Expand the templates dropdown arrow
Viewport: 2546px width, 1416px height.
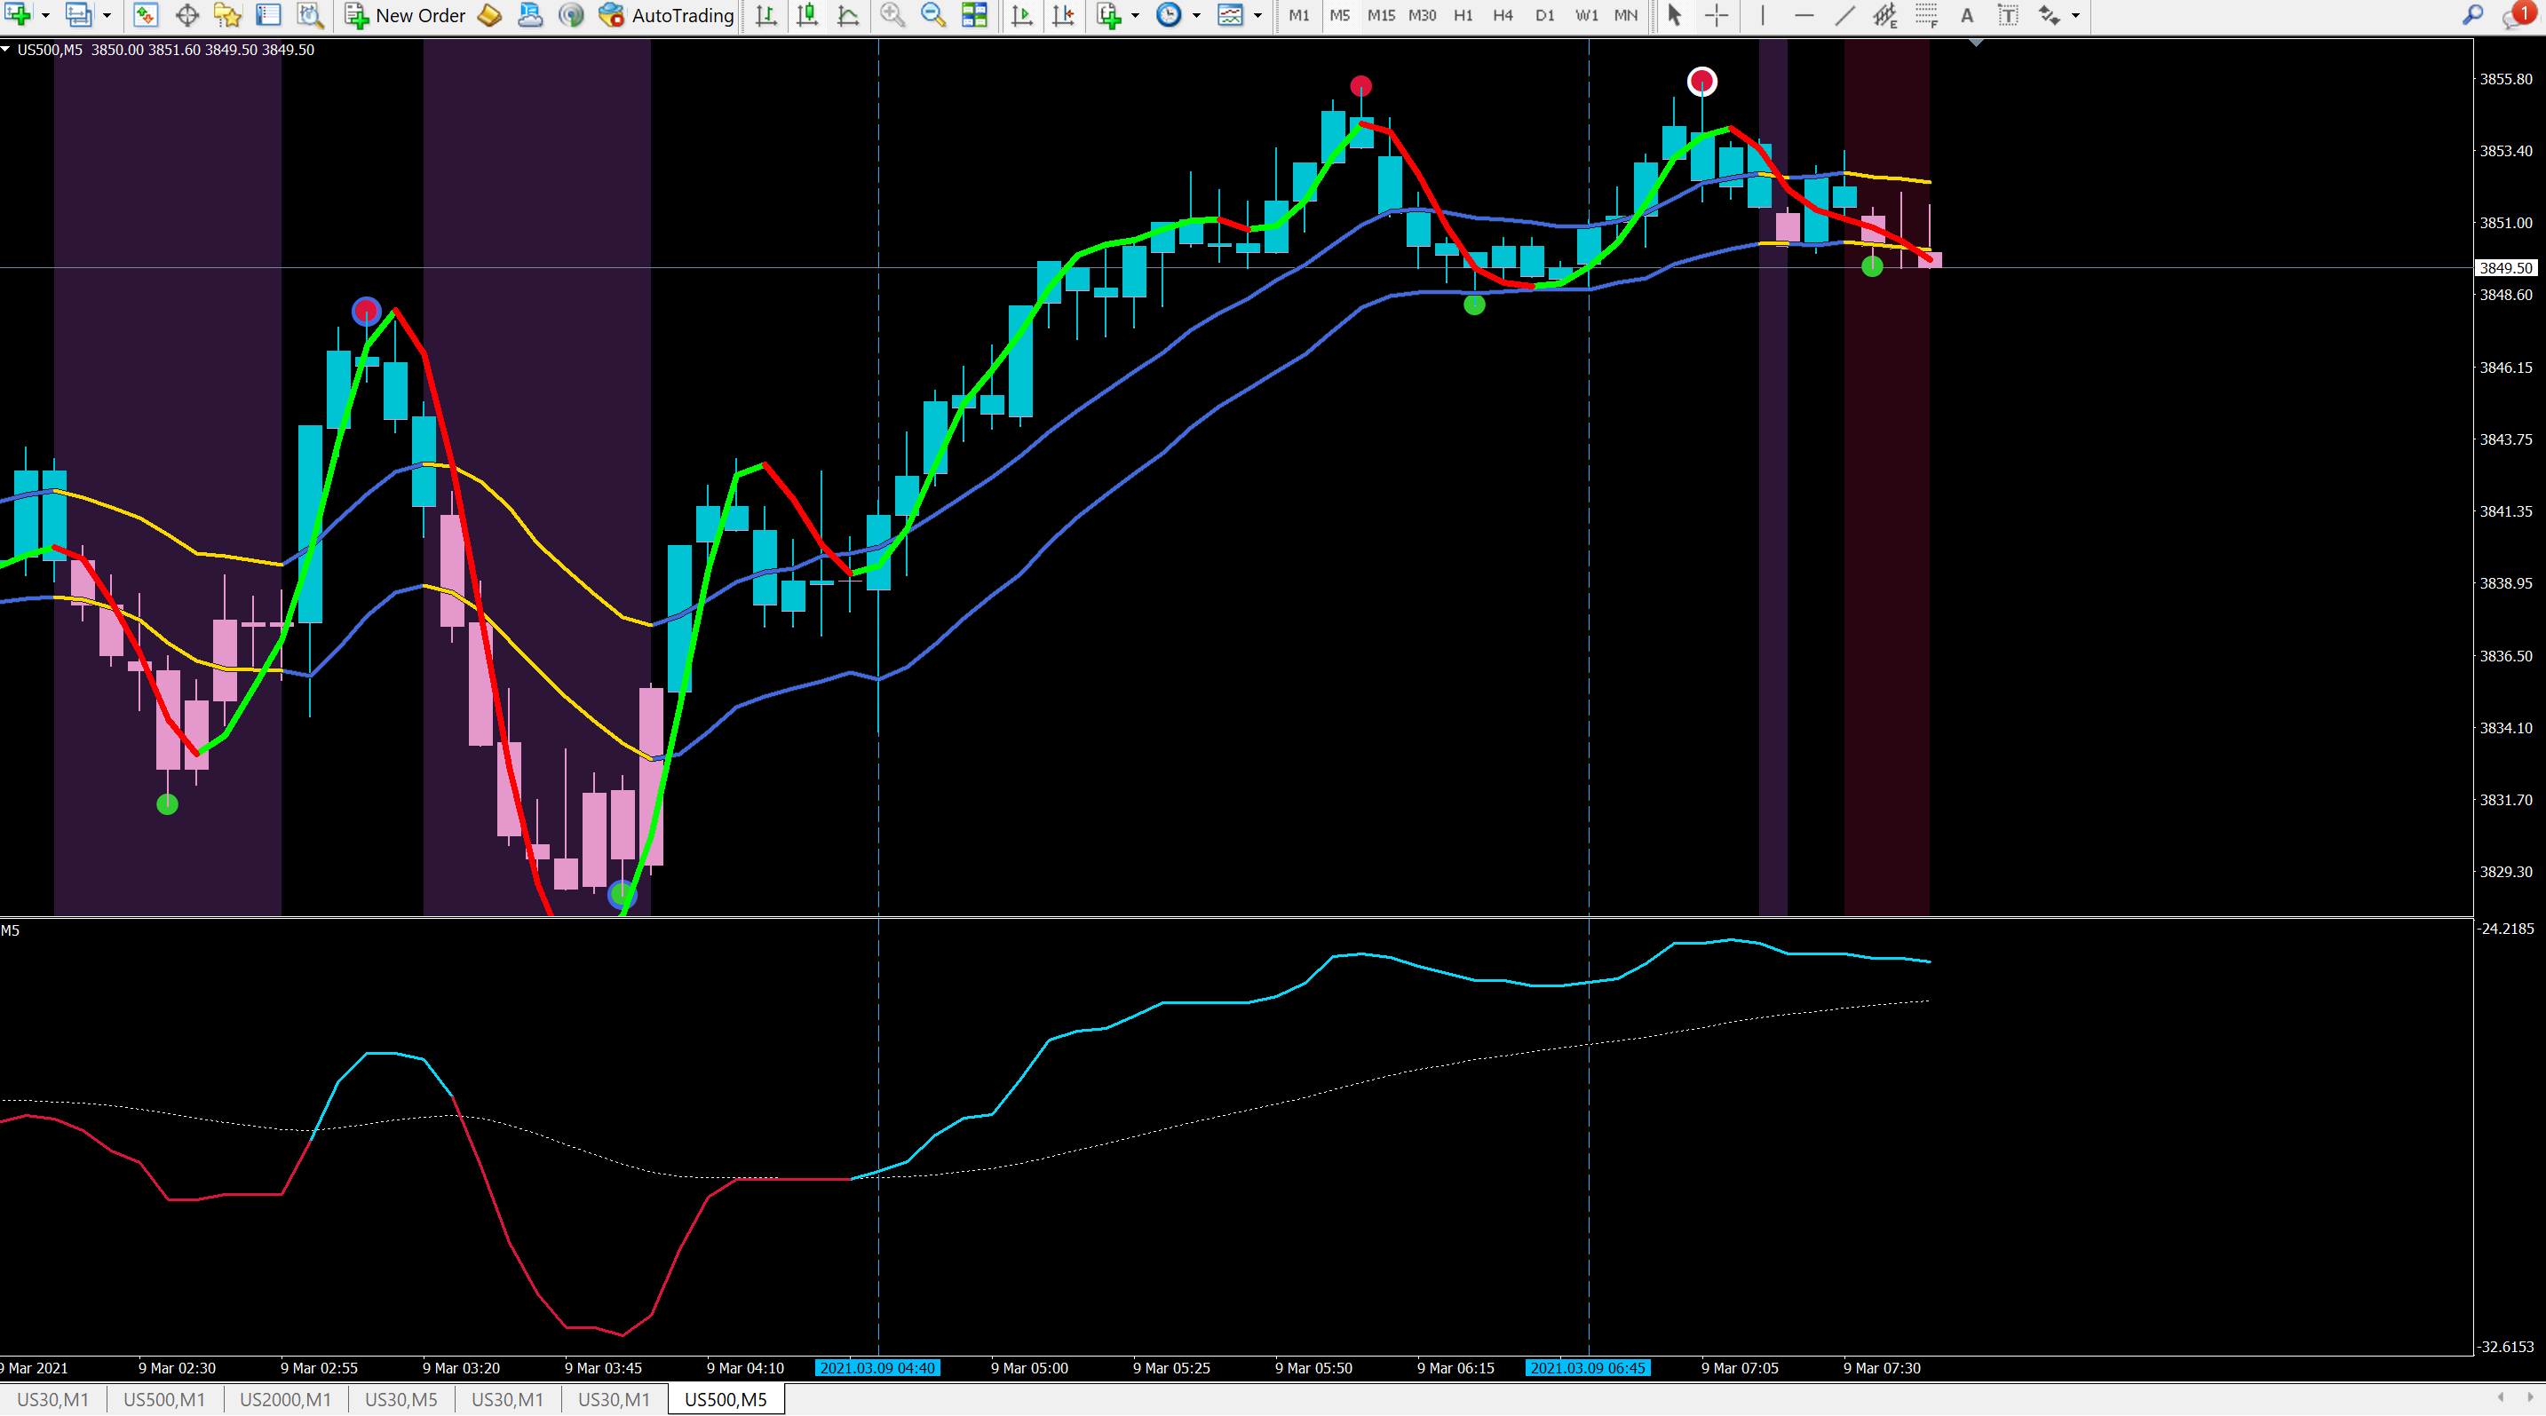pyautogui.click(x=1257, y=15)
